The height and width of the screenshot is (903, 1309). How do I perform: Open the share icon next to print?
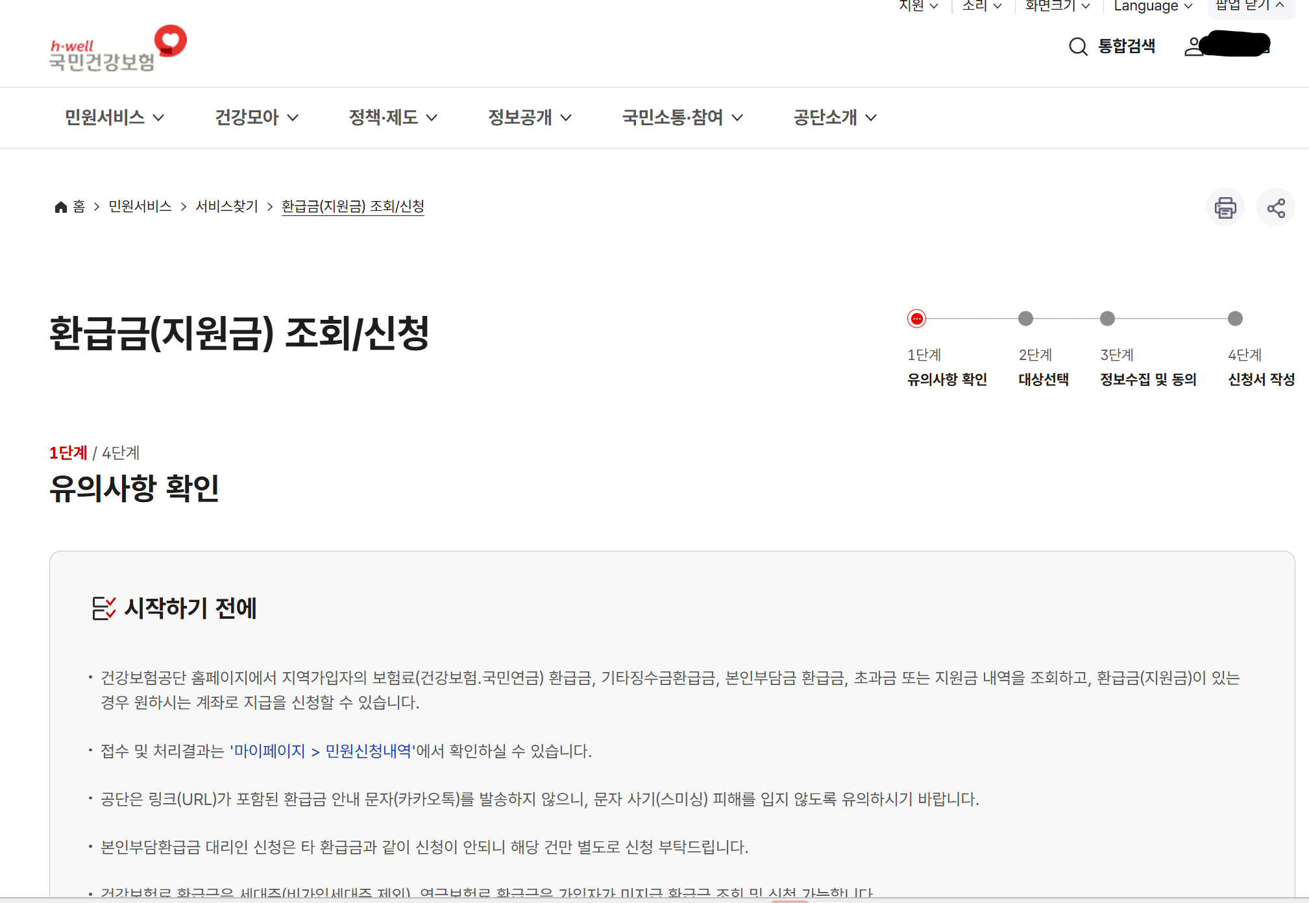1275,207
